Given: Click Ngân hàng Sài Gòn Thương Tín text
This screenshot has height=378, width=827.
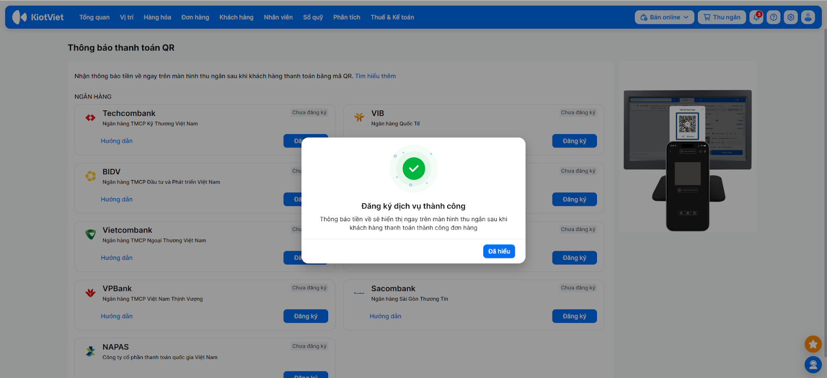Looking at the screenshot, I should coord(409,299).
